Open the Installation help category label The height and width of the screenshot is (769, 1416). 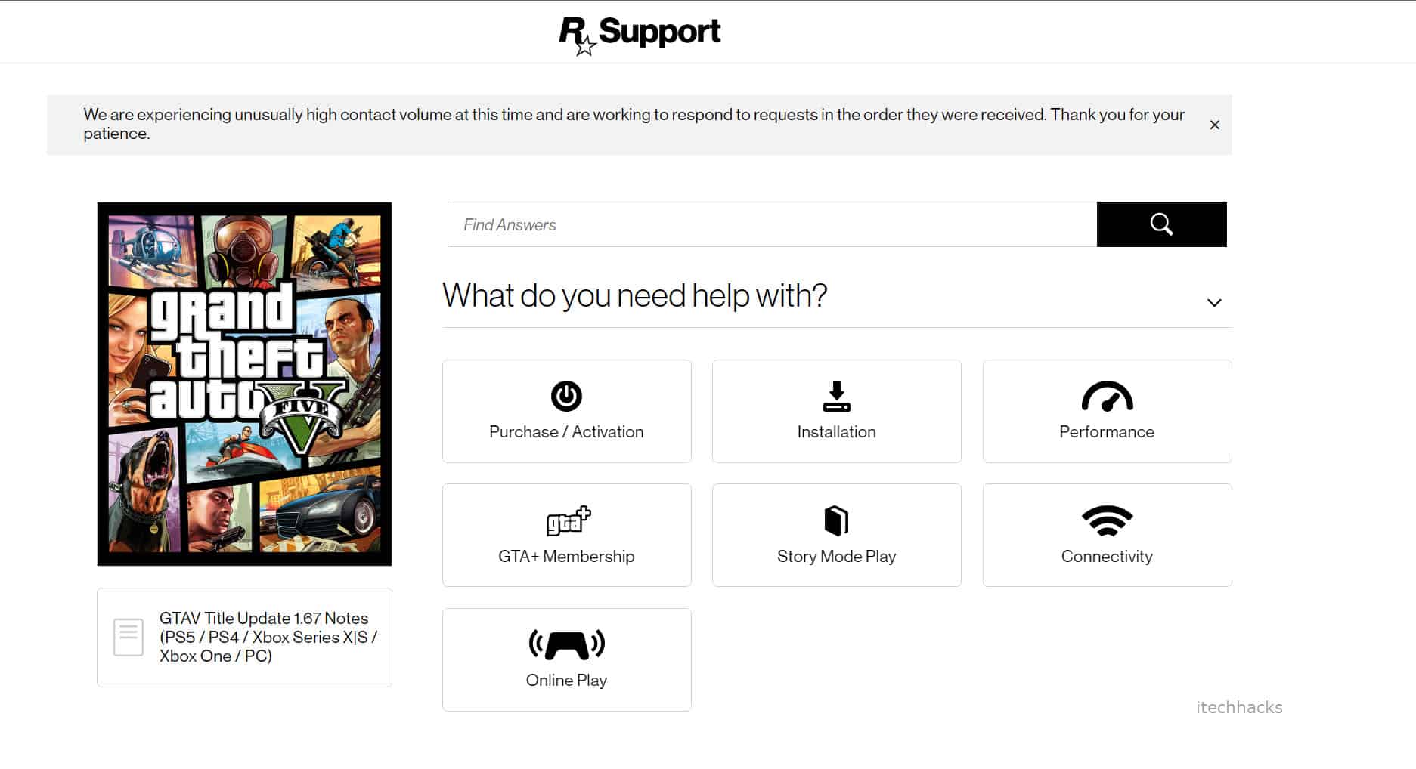pyautogui.click(x=836, y=432)
